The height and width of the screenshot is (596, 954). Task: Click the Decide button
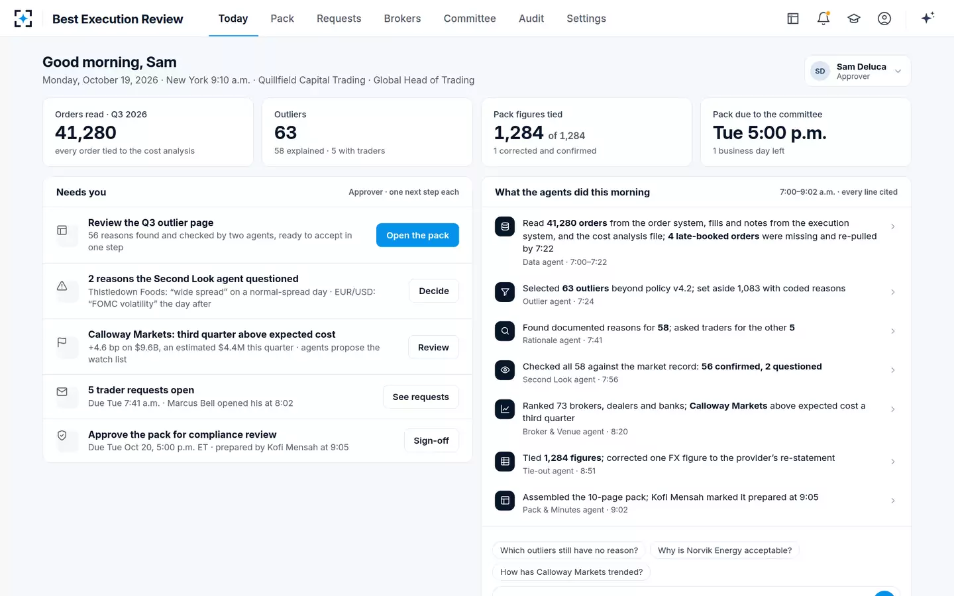click(434, 291)
